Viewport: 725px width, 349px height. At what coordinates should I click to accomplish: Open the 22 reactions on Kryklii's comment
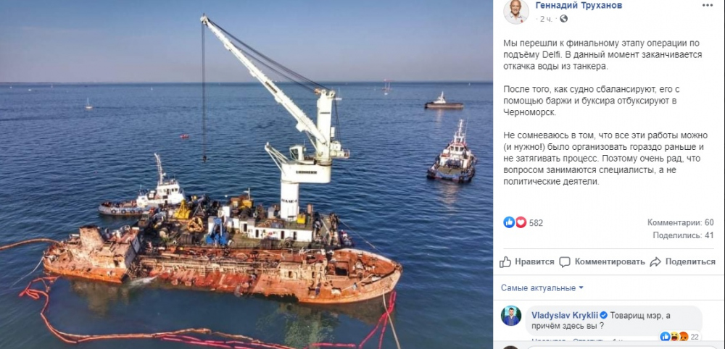click(692, 337)
